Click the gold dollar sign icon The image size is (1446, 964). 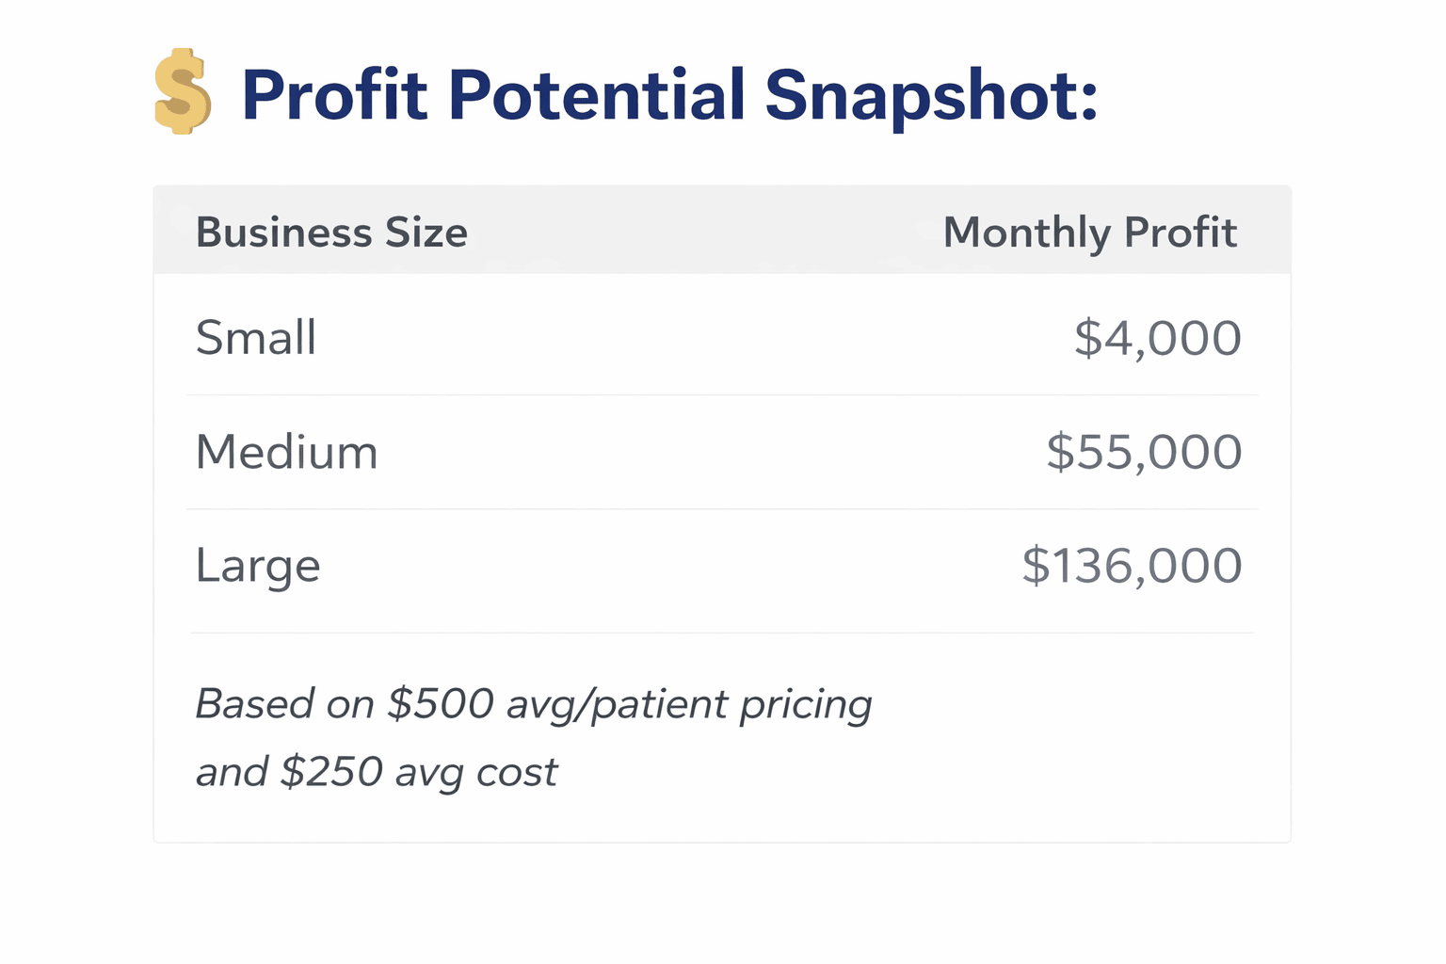point(182,92)
